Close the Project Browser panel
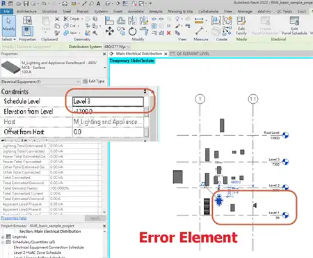The image size is (313, 258). point(104,226)
